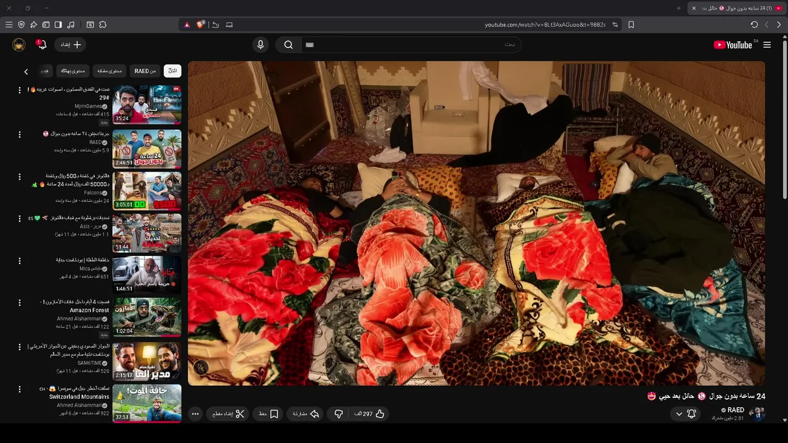Screen dimensions: 788x443
Task: Close the YouTube browser tab
Action: [694, 8]
